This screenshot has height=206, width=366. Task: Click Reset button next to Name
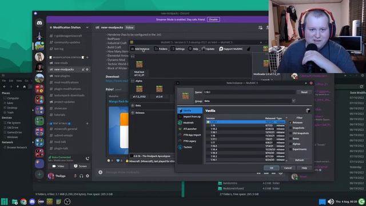(x=304, y=92)
